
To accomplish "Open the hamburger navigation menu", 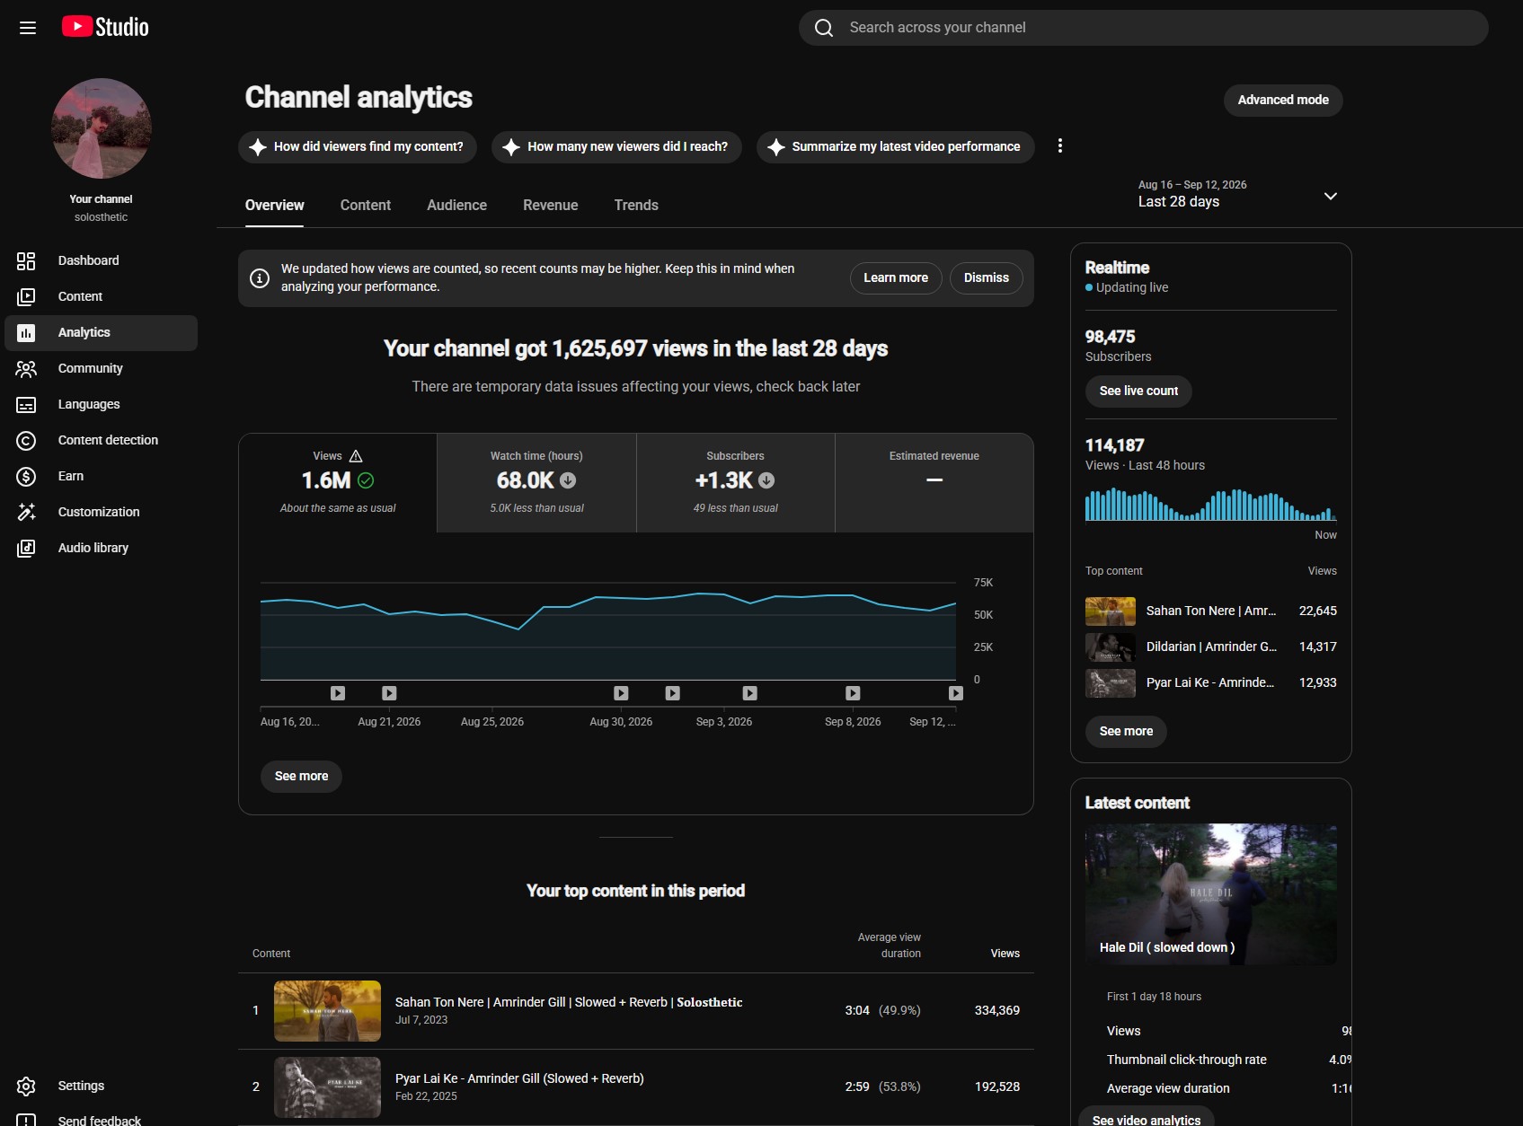I will 28,28.
